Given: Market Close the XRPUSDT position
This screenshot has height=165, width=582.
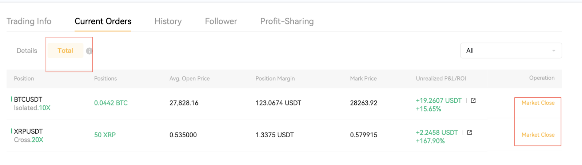Looking at the screenshot, I should [x=538, y=135].
